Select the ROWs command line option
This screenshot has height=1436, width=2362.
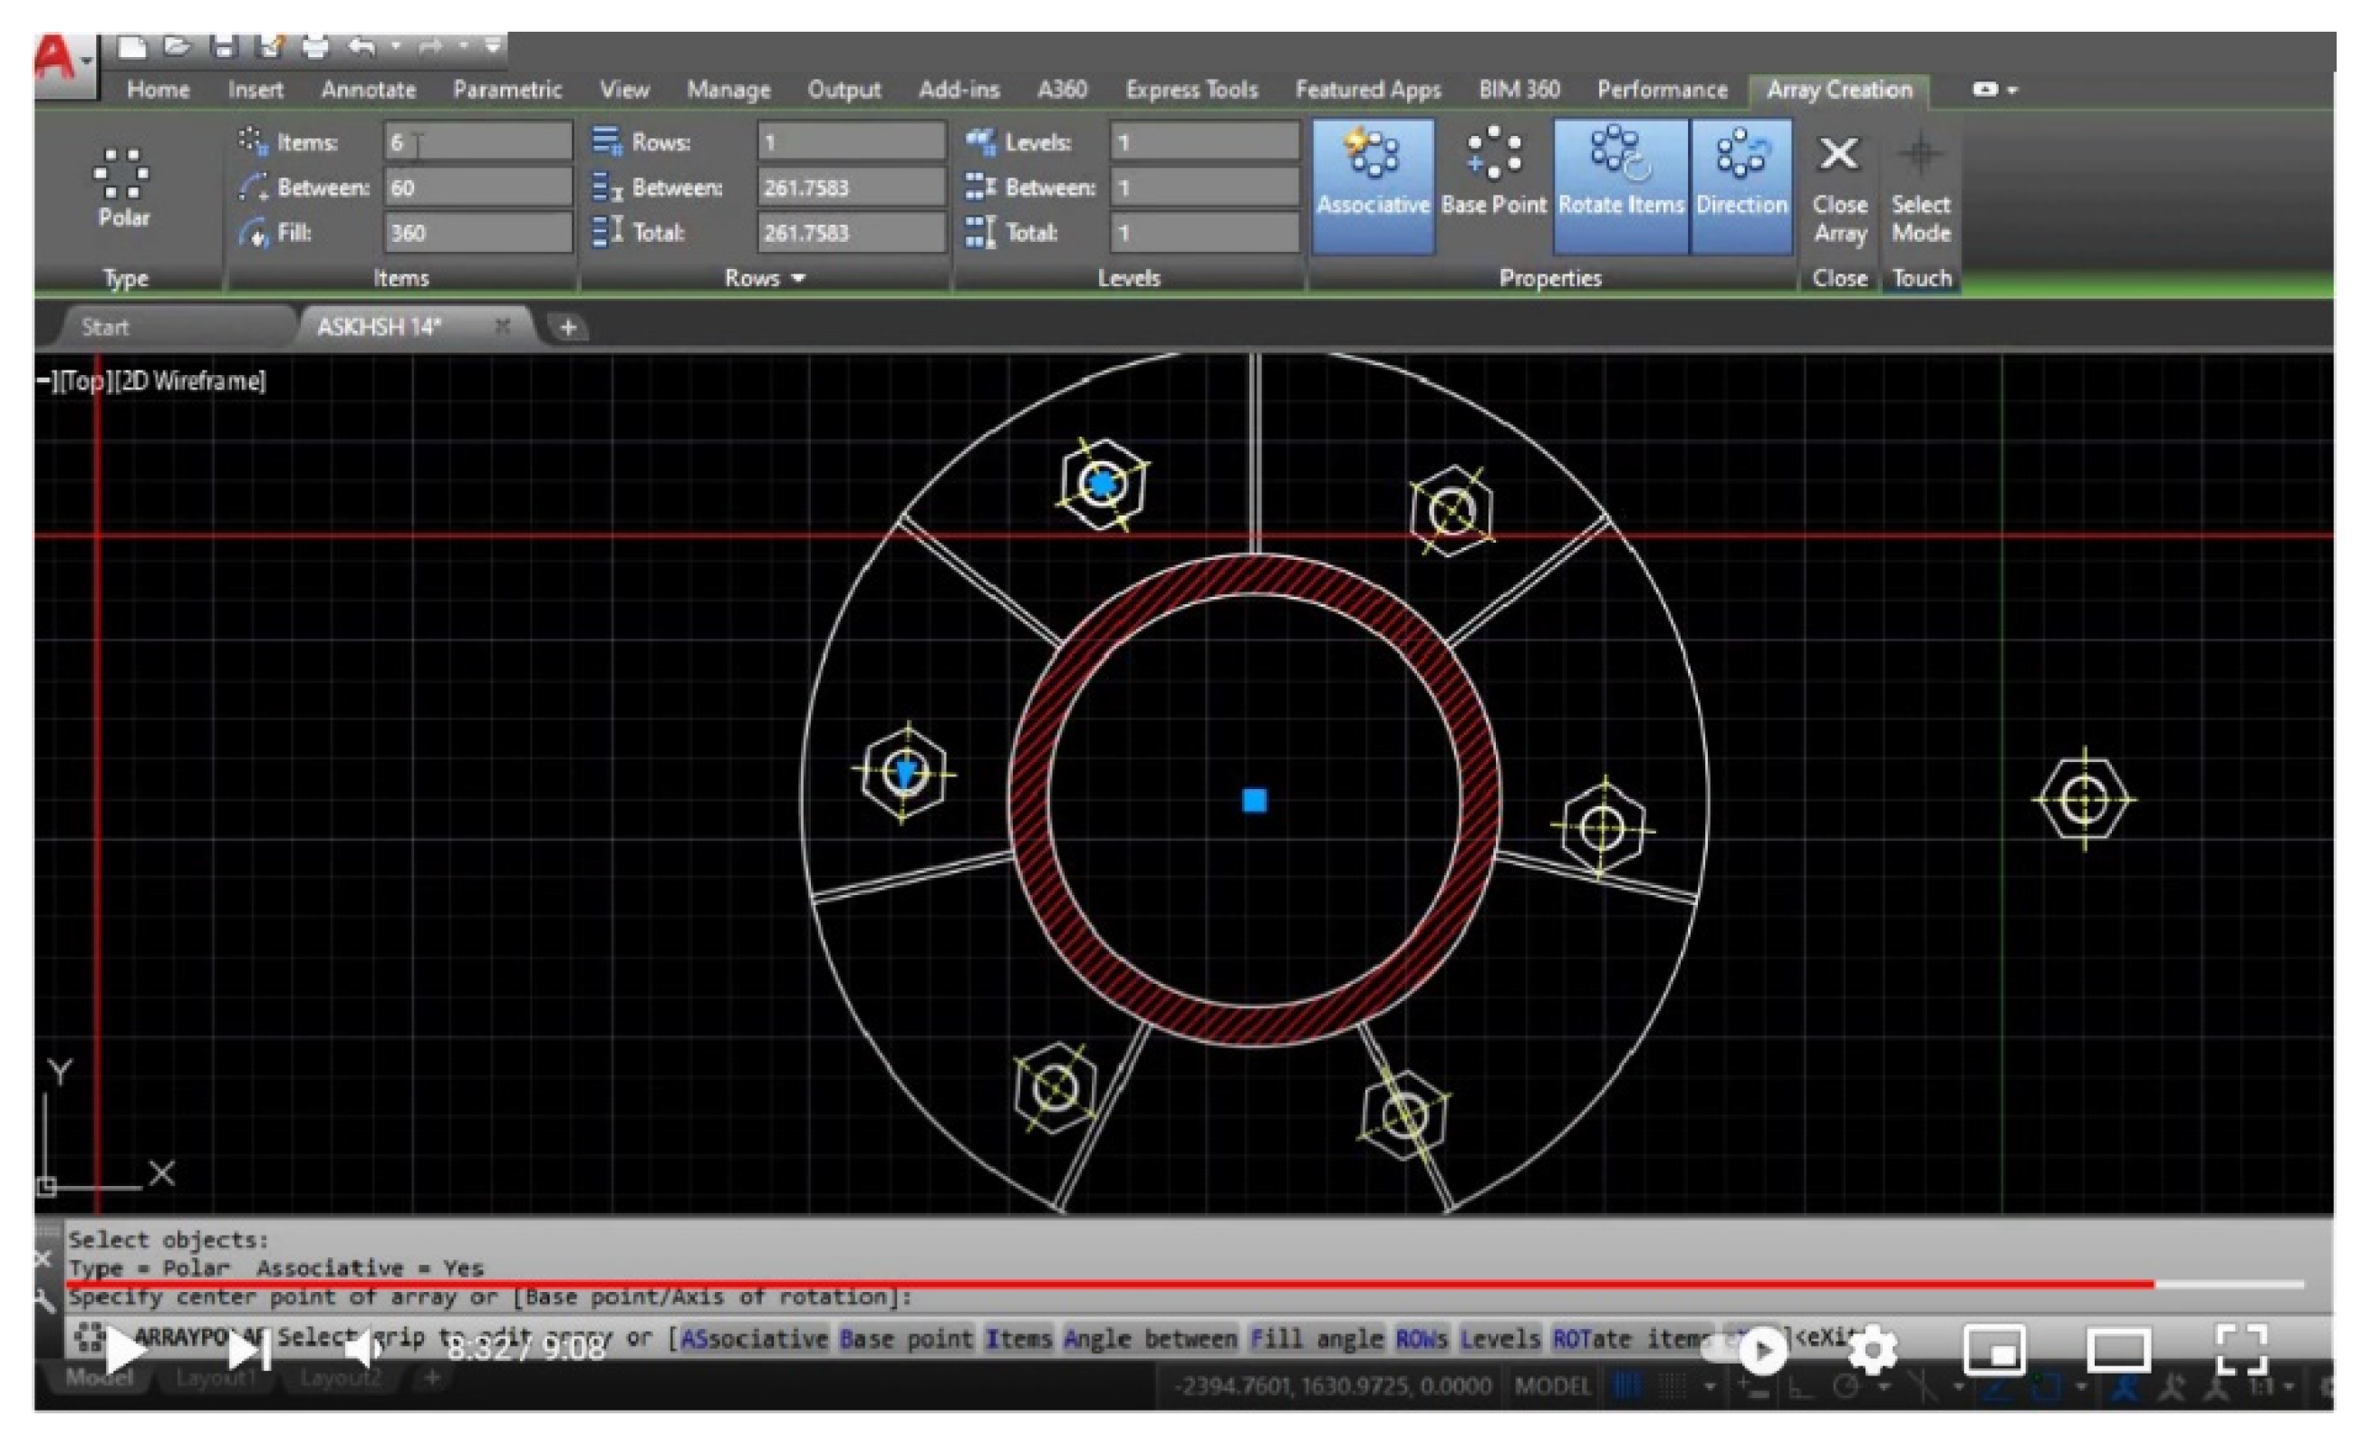(x=1421, y=1337)
